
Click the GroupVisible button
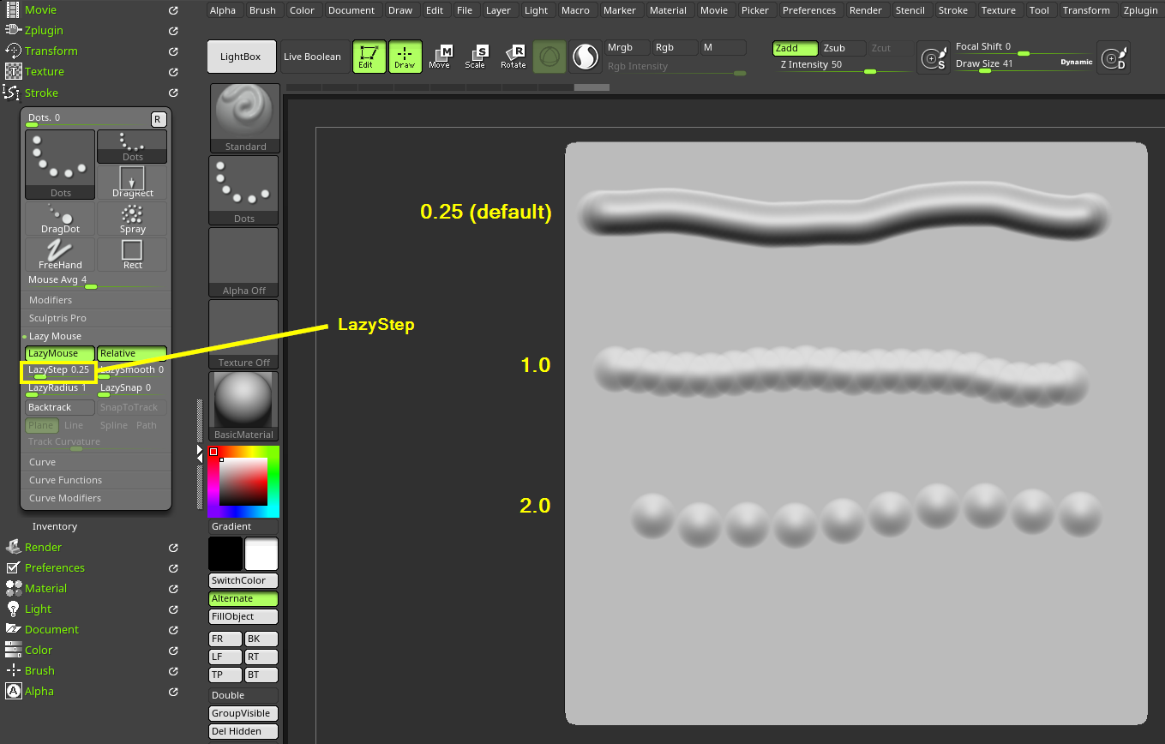(x=244, y=713)
